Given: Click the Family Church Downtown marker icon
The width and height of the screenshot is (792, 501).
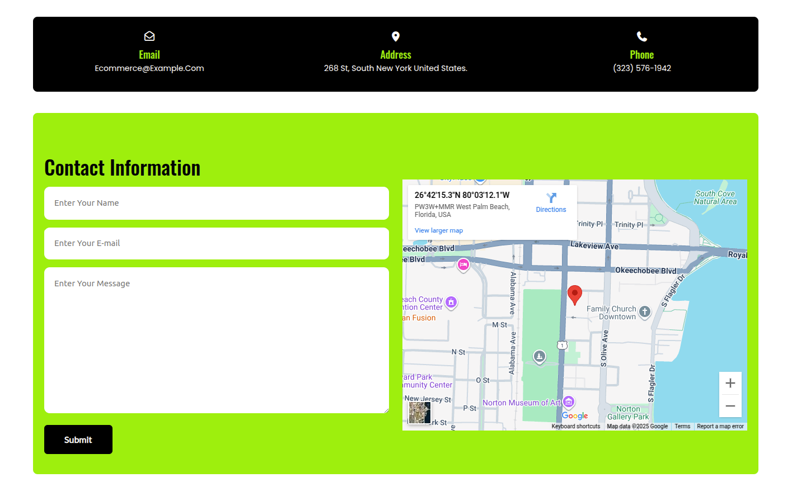Looking at the screenshot, I should pos(645,311).
